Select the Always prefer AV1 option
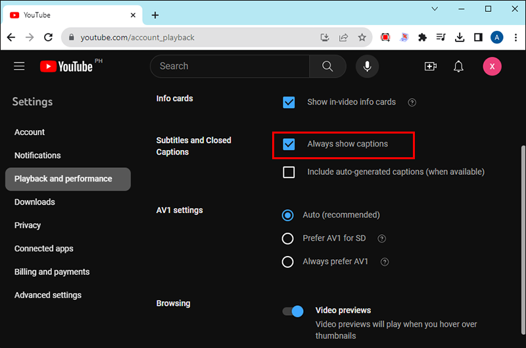 coord(287,262)
